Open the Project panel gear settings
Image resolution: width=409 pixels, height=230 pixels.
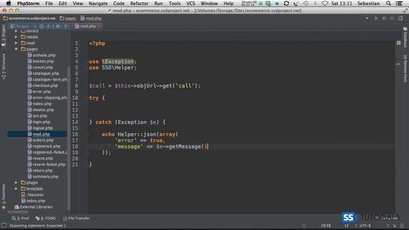click(58, 26)
